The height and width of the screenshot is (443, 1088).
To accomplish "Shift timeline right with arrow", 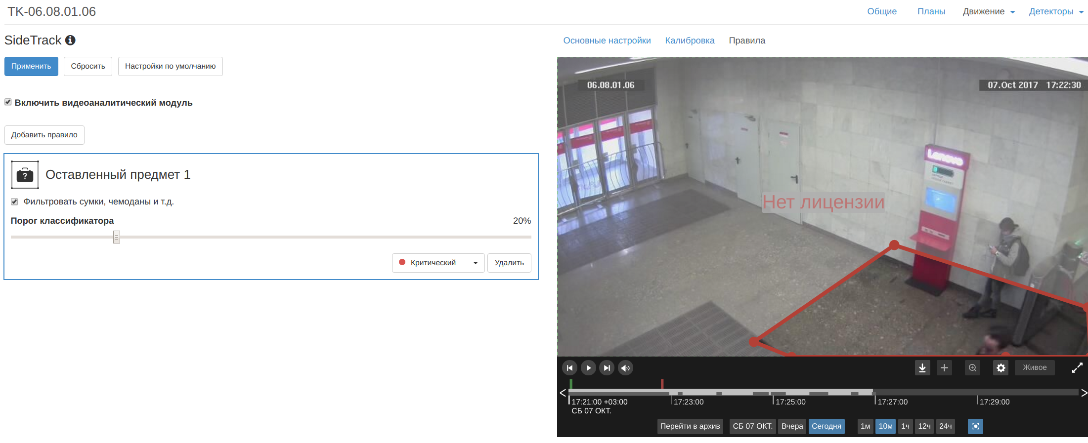I will (x=1084, y=393).
